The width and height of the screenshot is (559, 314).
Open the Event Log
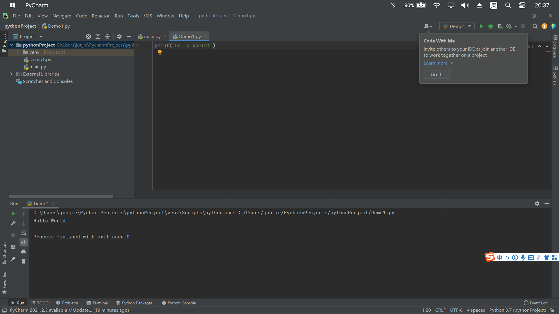(x=535, y=303)
